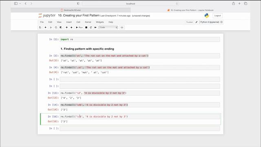Image resolution: width=261 pixels, height=147 pixels.
Task: Switch to the Jupyter Notebook browser tab
Action: (190, 10)
